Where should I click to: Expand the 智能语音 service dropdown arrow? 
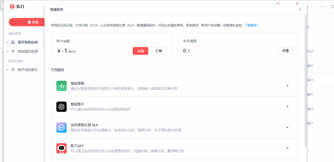(287, 86)
